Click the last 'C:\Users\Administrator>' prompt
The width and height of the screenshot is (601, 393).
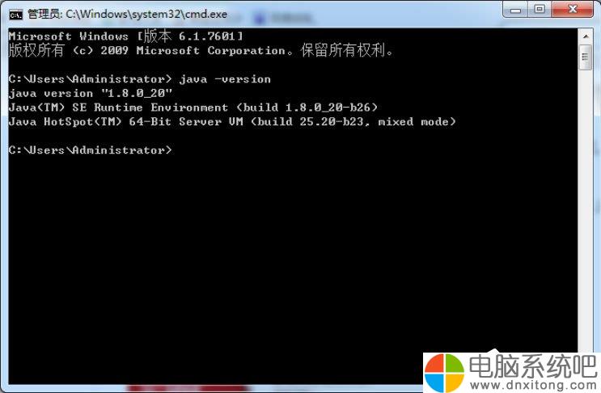point(90,150)
